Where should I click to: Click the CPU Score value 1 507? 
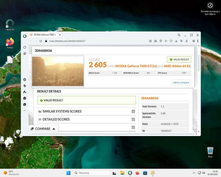[184, 73]
